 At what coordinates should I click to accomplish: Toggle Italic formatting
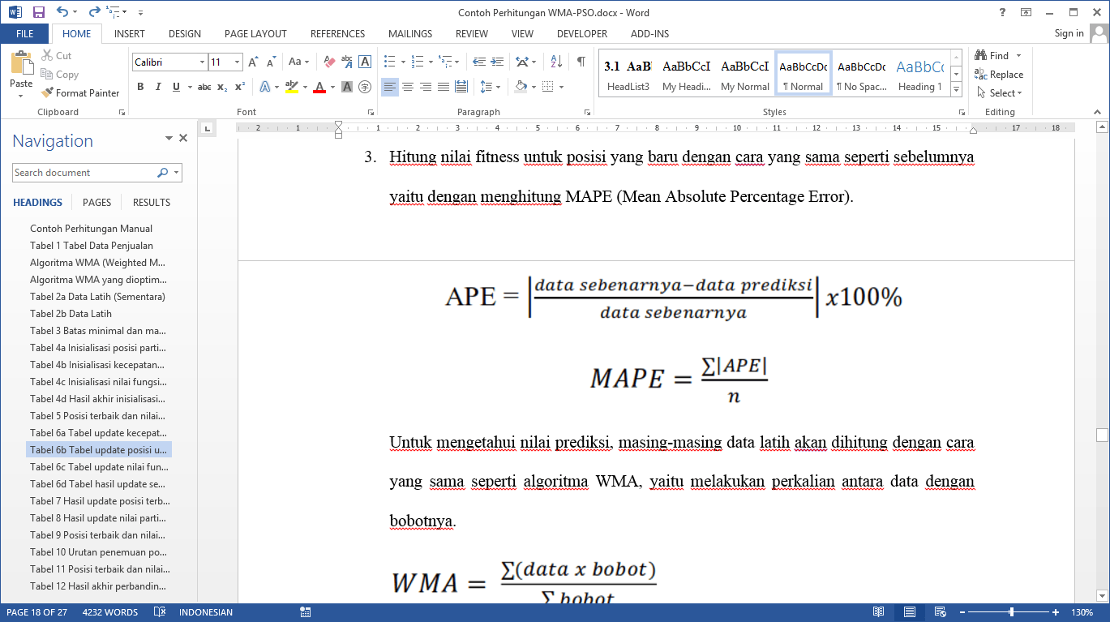(x=158, y=87)
